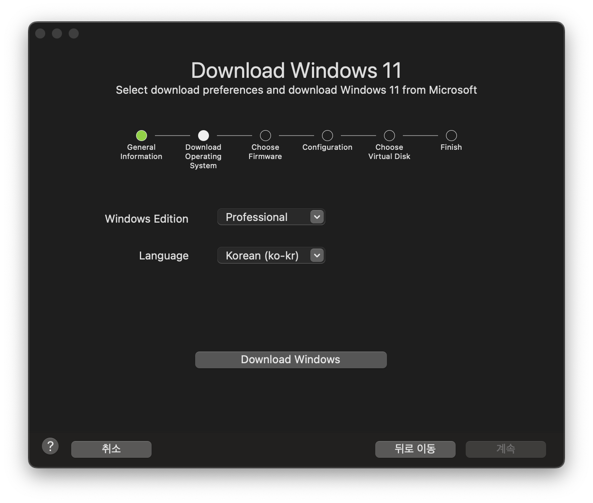Click the window close button

pyautogui.click(x=40, y=33)
